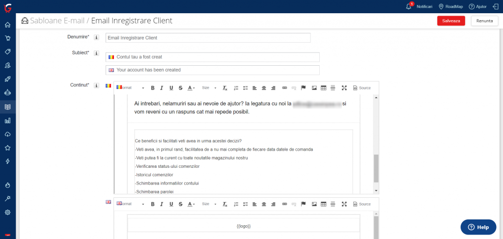Open the text color dropdown in English editor
This screenshot has width=503, height=239.
coord(191,204)
